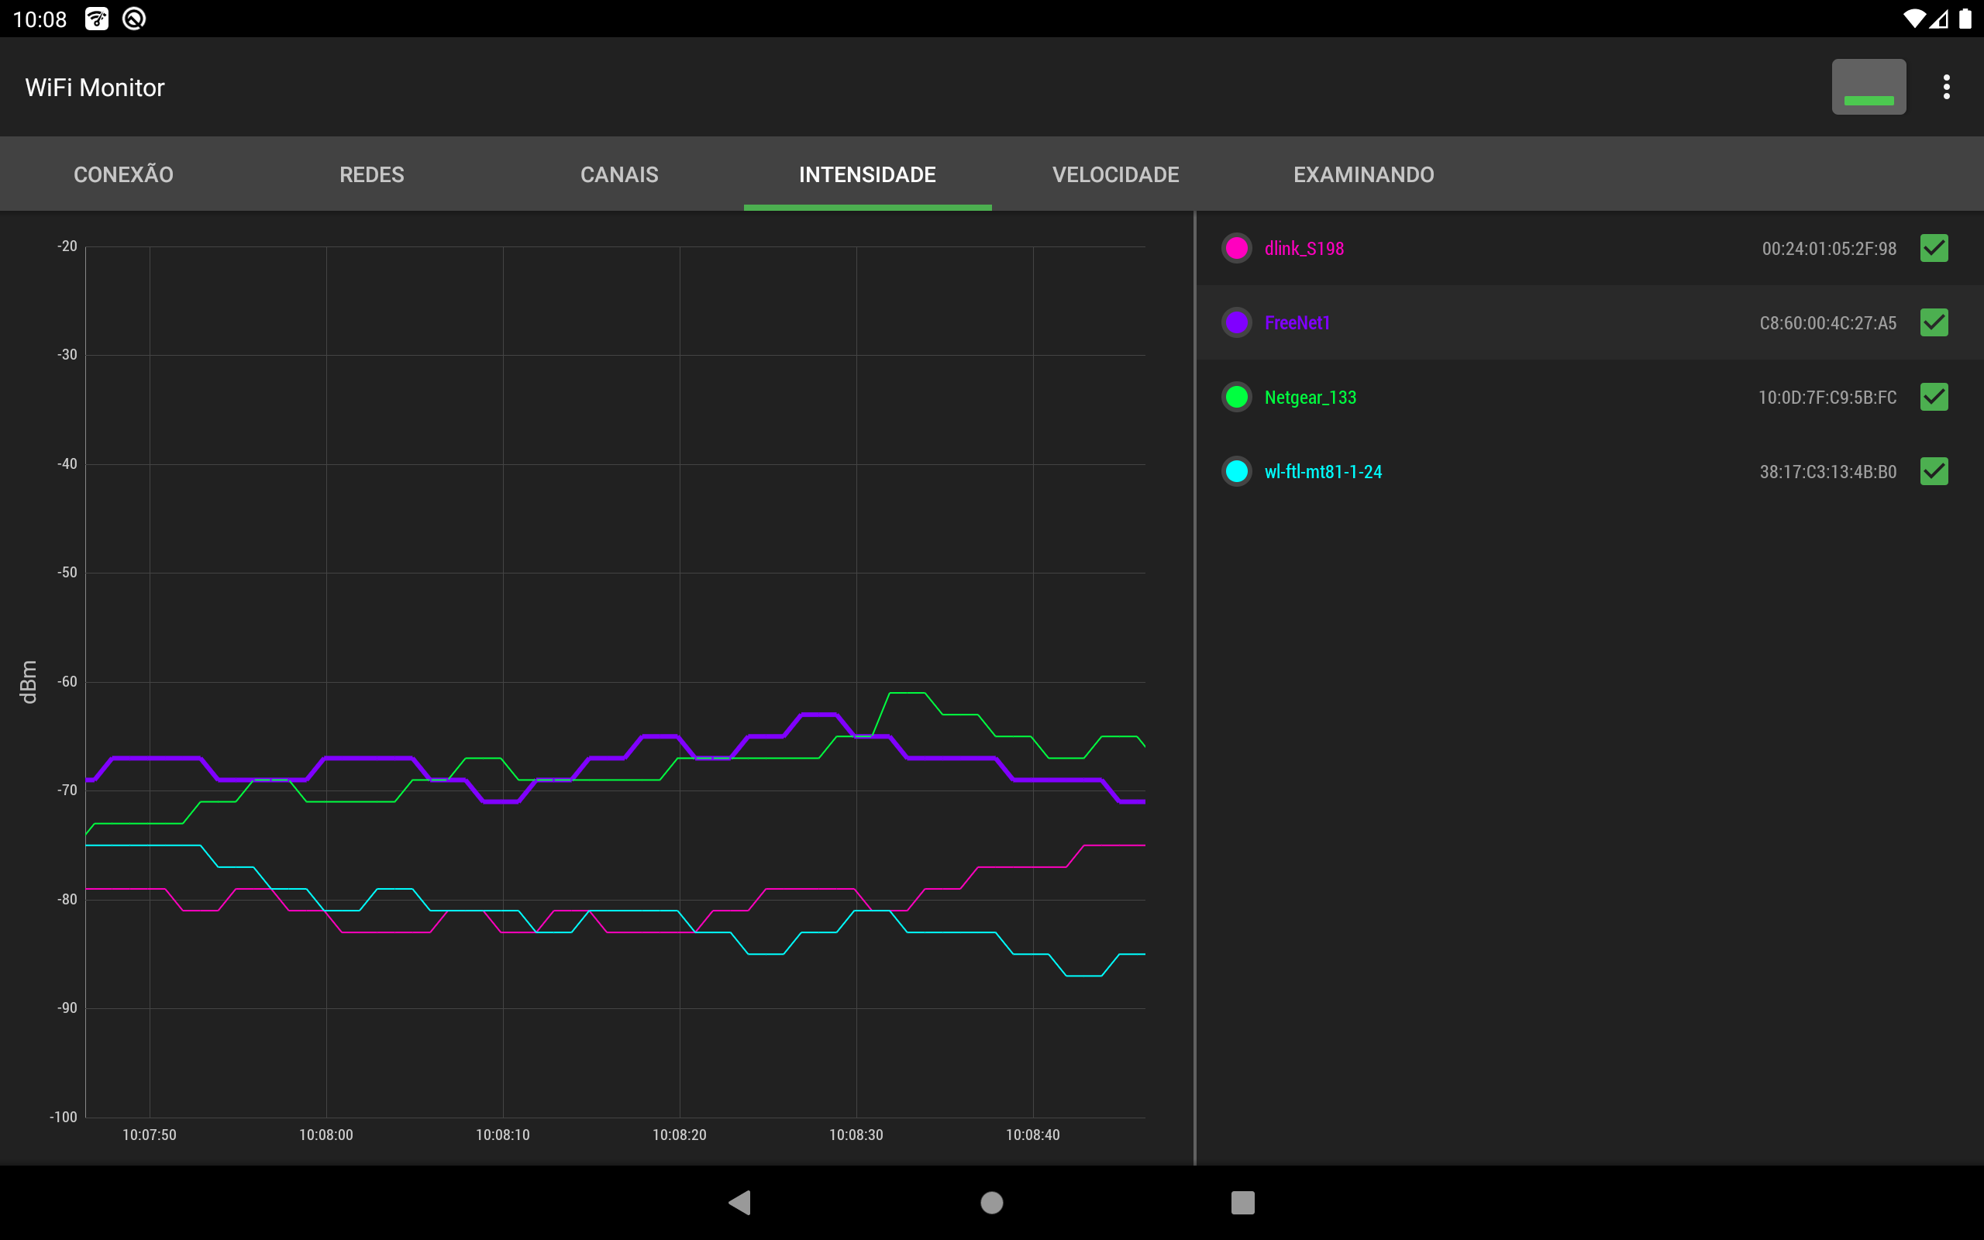Switch to the REDES tab
Viewport: 1984px width, 1240px height.
click(x=372, y=174)
